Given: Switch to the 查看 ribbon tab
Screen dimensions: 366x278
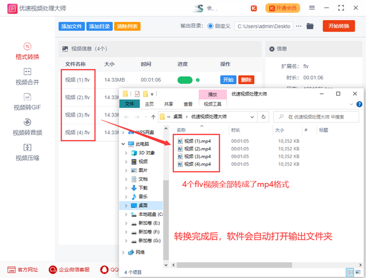Looking at the screenshot, I should [188, 104].
